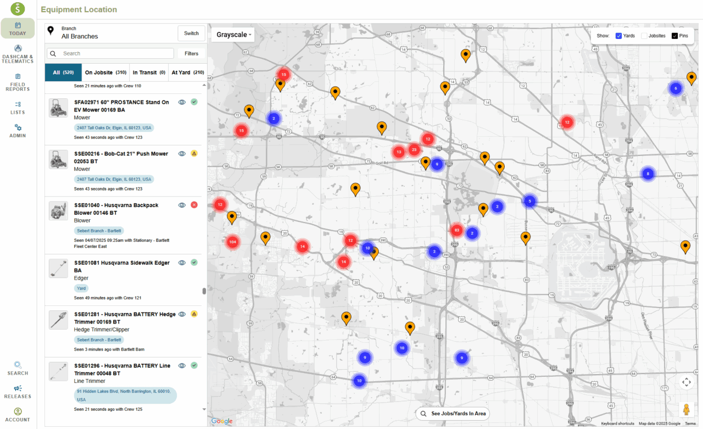Click red cluster marker labeled 104
Image resolution: width=703 pixels, height=429 pixels.
point(232,242)
